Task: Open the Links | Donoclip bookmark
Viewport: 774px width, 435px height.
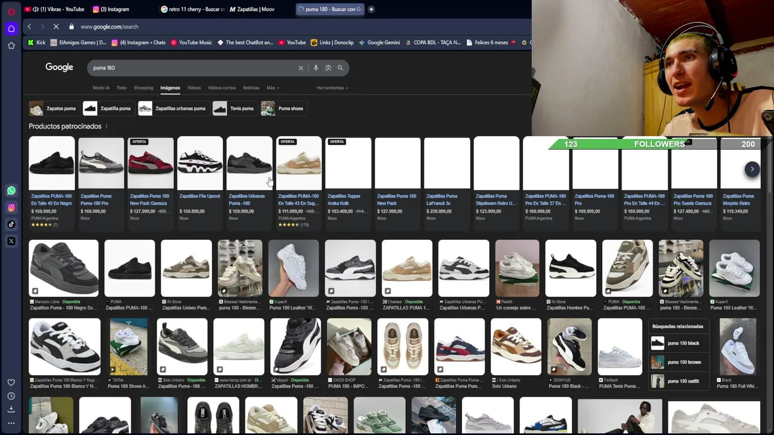Action: tap(332, 42)
